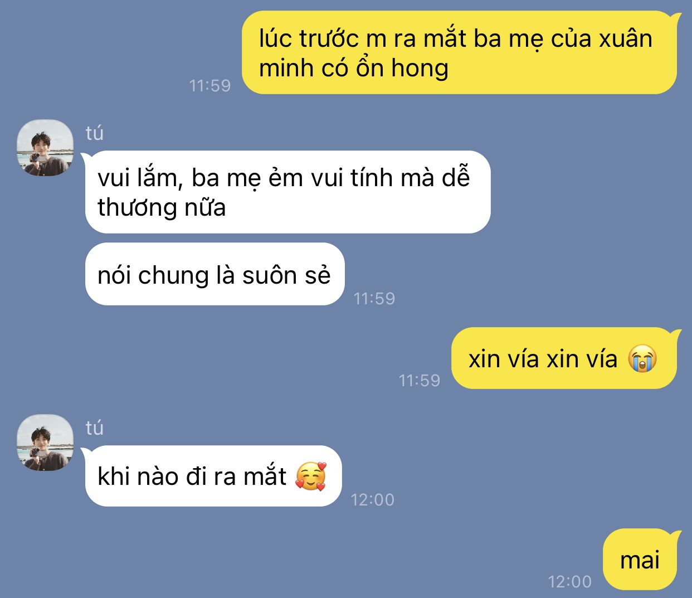The image size is (692, 598).
Task: Select the white 'vui lắm, ba mẹ ẻm' bubble
Action: [286, 192]
